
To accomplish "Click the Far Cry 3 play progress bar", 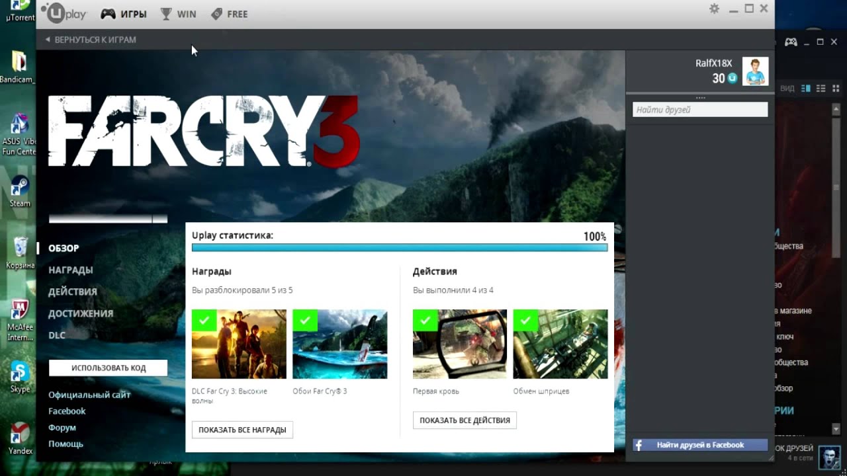I will click(108, 219).
